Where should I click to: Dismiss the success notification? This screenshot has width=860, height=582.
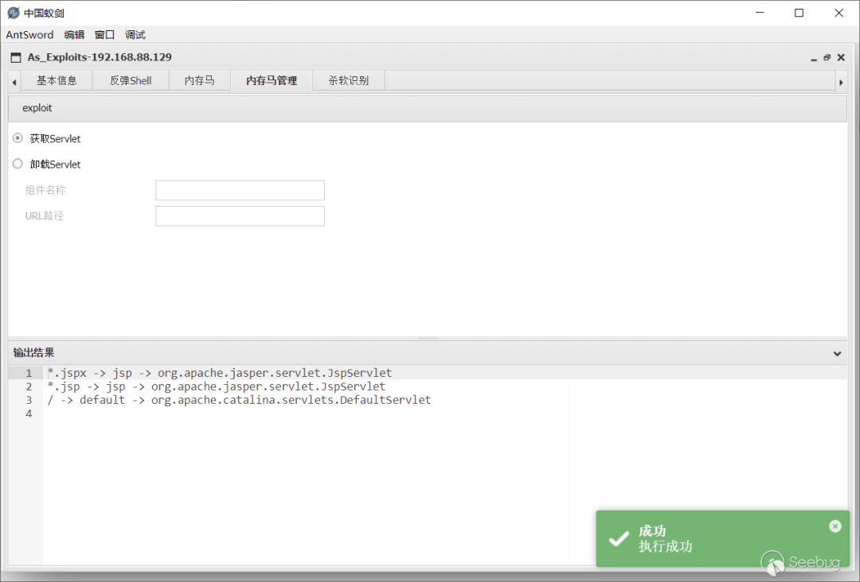point(835,526)
